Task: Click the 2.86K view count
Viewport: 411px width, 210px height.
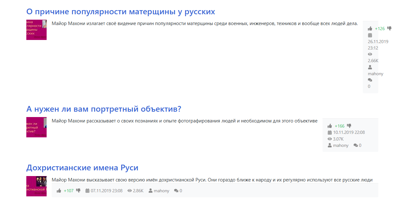Action: (x=138, y=191)
